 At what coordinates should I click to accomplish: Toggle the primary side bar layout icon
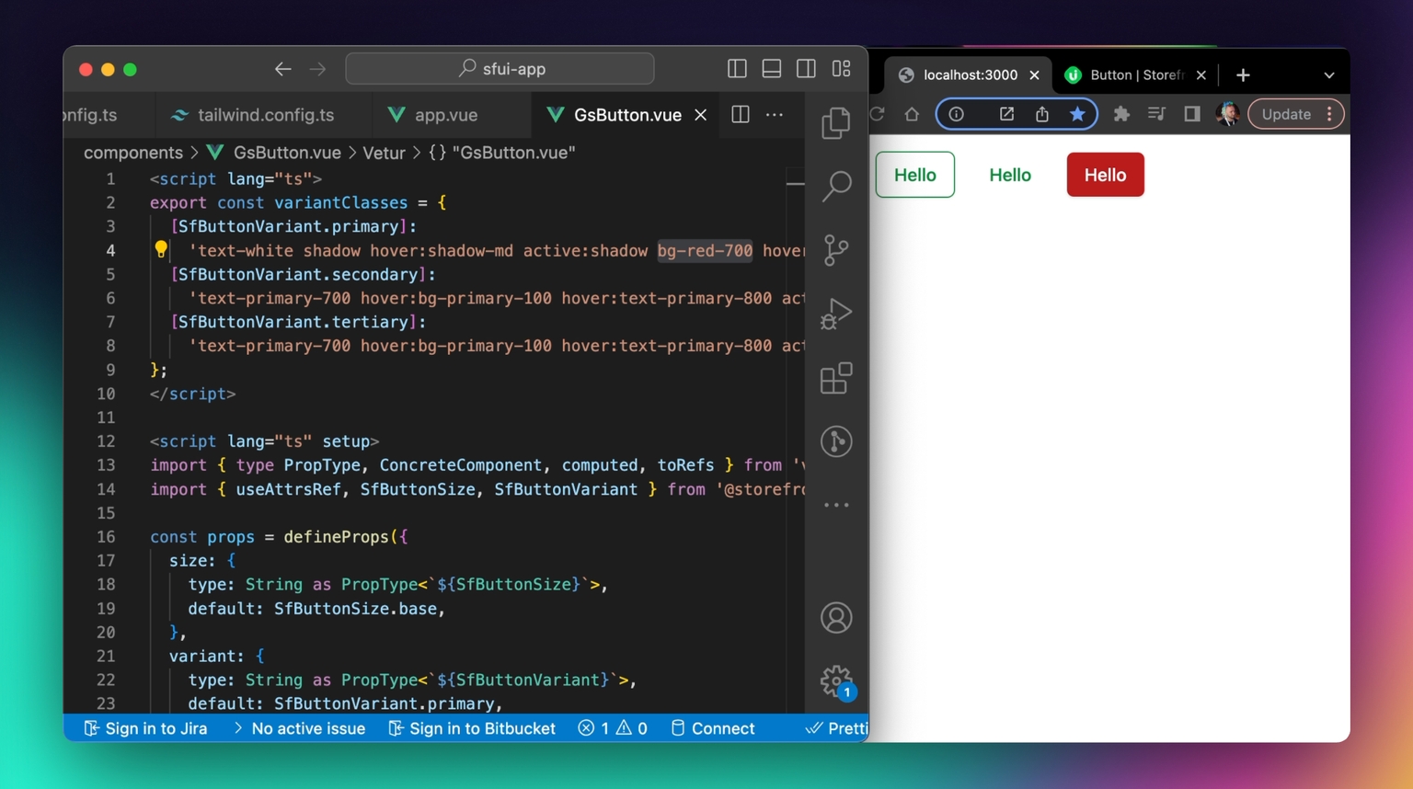[737, 69]
